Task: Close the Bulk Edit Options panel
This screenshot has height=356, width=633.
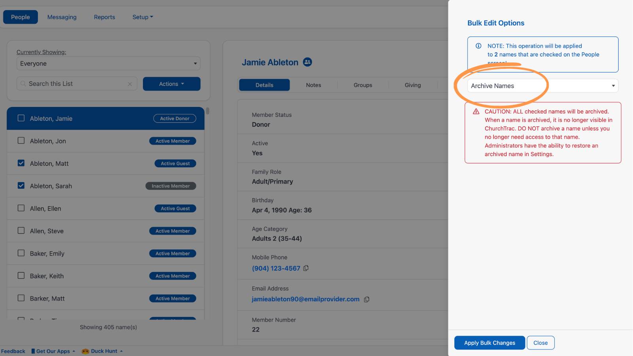Action: [x=540, y=343]
